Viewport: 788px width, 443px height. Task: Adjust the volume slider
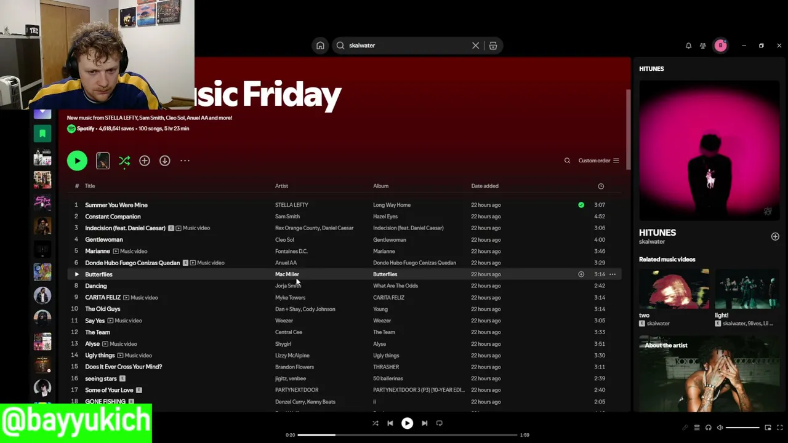tap(742, 428)
